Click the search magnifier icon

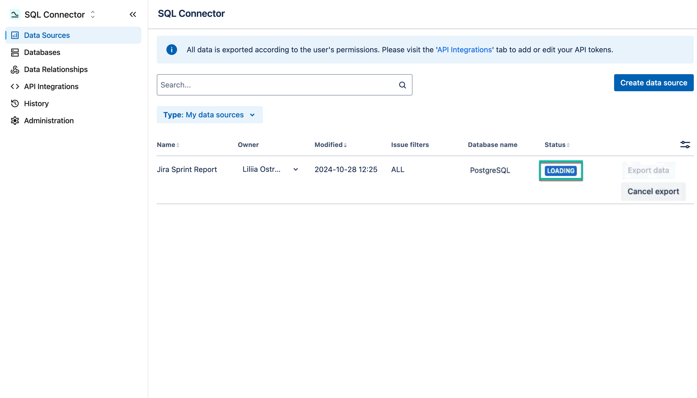pyautogui.click(x=402, y=85)
